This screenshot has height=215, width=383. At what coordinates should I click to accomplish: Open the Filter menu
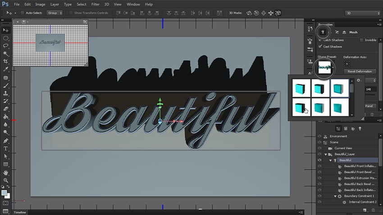(95, 4)
